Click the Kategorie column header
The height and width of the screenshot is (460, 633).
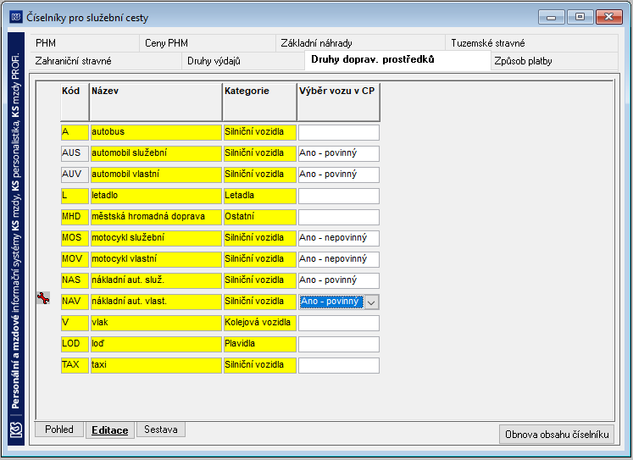259,103
